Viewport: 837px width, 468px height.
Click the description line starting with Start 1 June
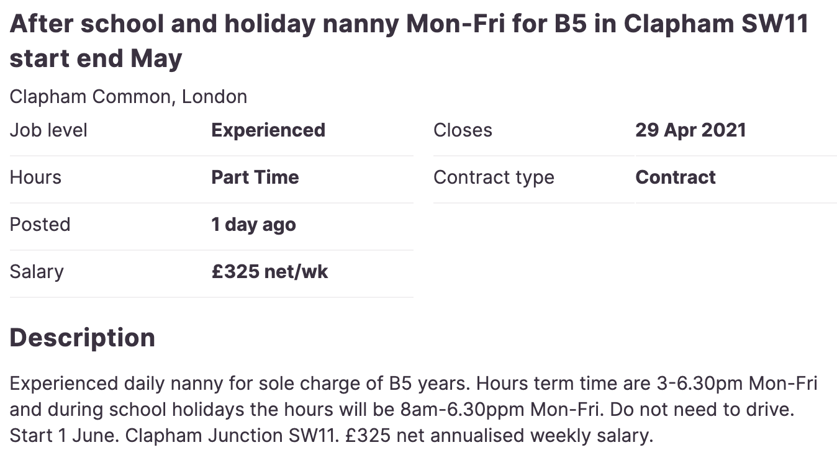pos(332,436)
